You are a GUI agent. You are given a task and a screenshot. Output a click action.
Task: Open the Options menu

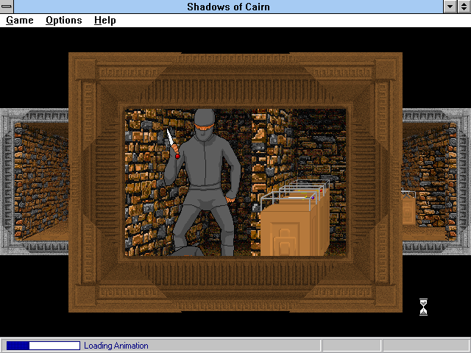click(x=63, y=21)
